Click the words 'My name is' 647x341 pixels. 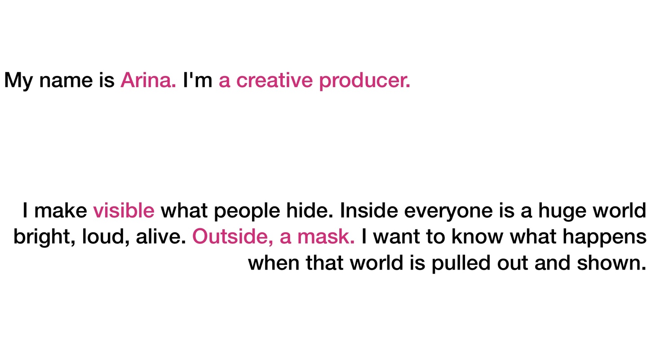pyautogui.click(x=59, y=81)
